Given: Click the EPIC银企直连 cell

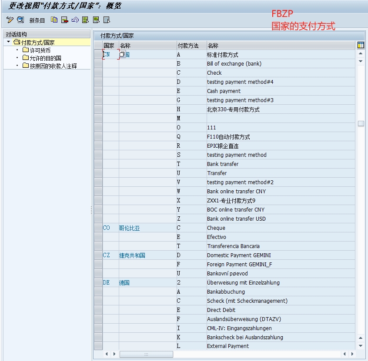Looking at the screenshot, I should coord(281,146).
